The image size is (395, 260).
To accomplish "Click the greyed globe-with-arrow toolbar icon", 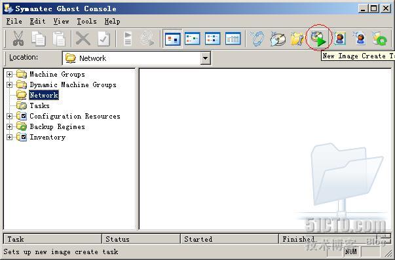I will 147,39.
